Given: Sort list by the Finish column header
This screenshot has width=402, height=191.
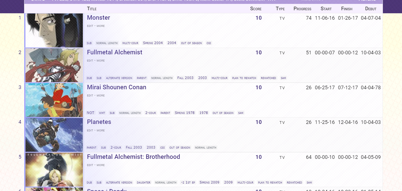Looking at the screenshot, I should (347, 9).
